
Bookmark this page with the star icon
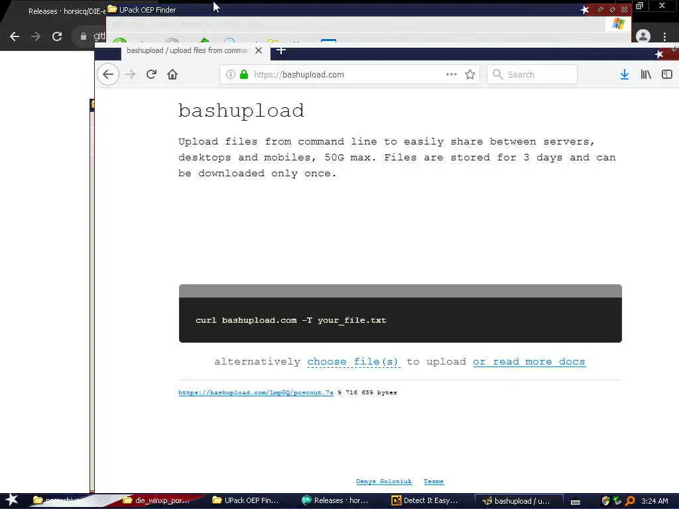[470, 74]
